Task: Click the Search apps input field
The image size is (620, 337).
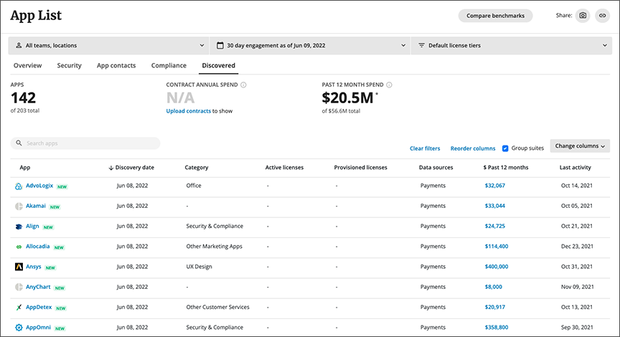Action: (x=86, y=143)
